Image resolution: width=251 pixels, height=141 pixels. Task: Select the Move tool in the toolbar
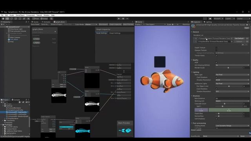pyautogui.click(x=7, y=19)
